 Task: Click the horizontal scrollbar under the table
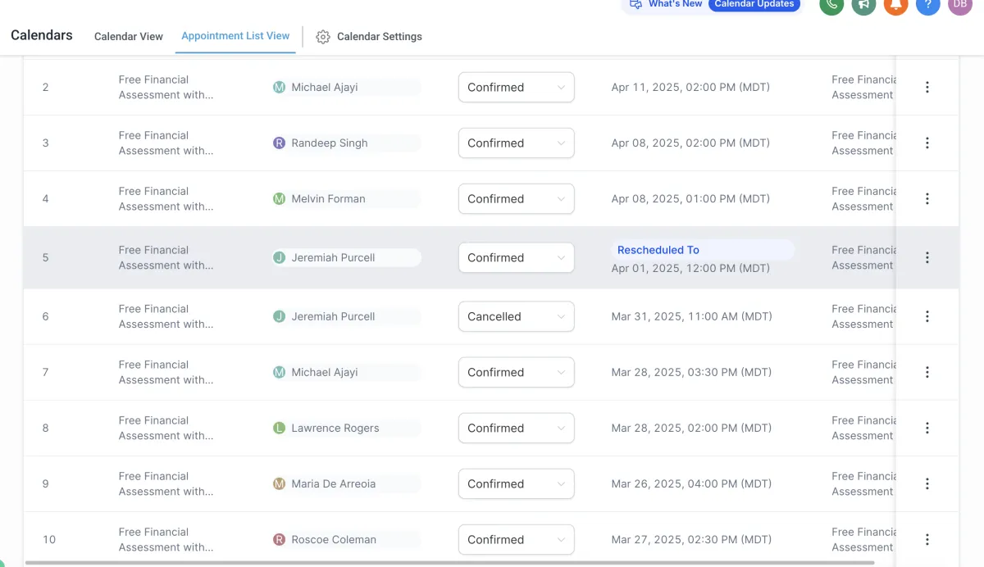point(449,563)
